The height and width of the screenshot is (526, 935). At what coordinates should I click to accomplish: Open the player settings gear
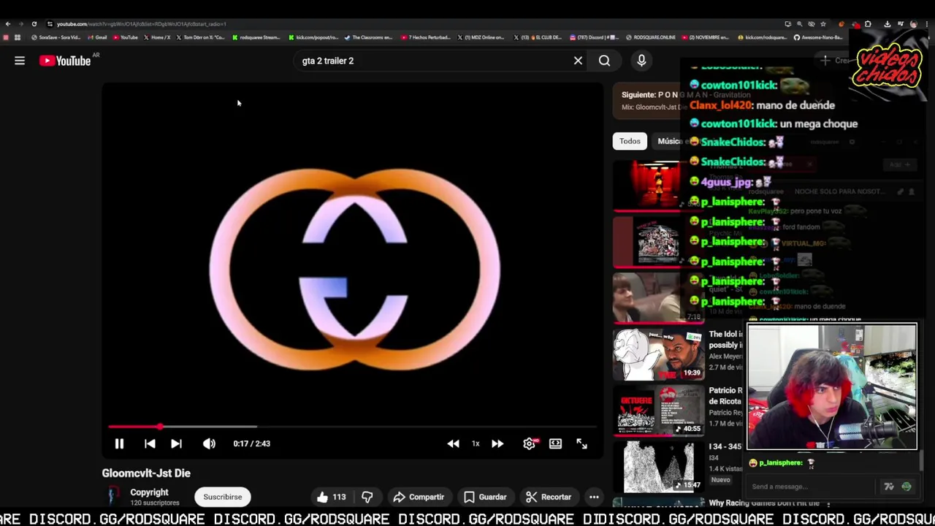[530, 443]
